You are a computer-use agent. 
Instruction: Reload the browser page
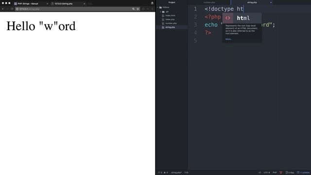click(12, 9)
